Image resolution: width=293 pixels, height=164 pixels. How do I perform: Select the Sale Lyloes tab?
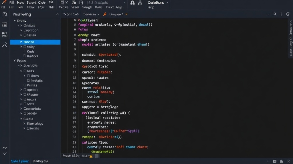20,161
